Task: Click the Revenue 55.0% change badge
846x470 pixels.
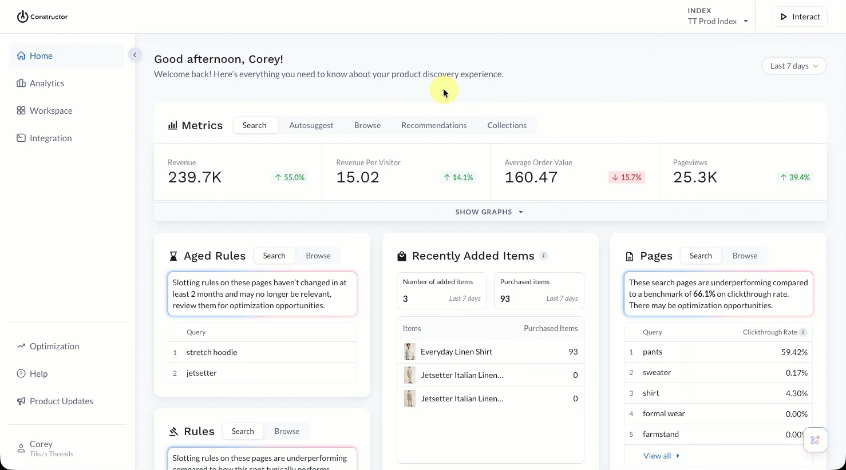Action: tap(290, 177)
